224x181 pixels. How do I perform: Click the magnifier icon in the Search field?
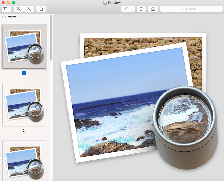(x=183, y=9)
